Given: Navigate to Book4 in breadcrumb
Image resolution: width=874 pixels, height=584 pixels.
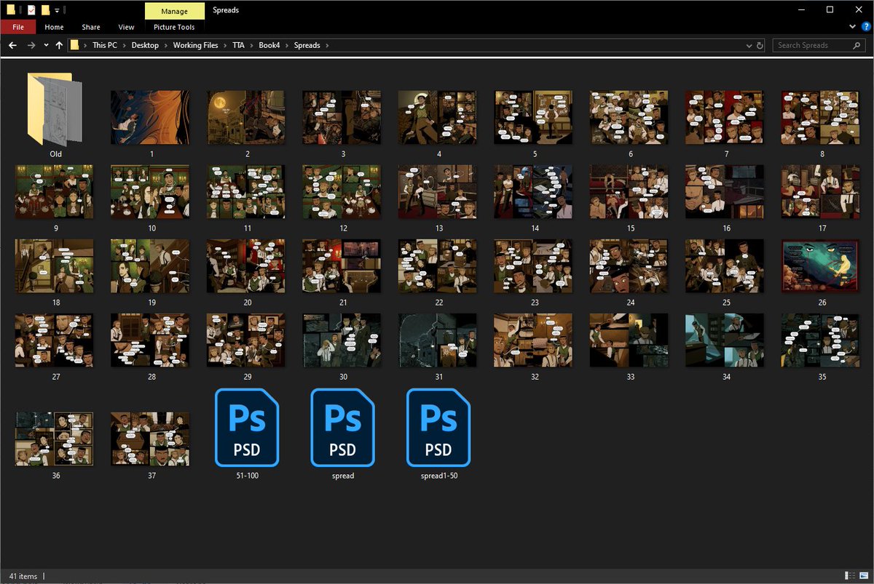Looking at the screenshot, I should click(x=269, y=45).
